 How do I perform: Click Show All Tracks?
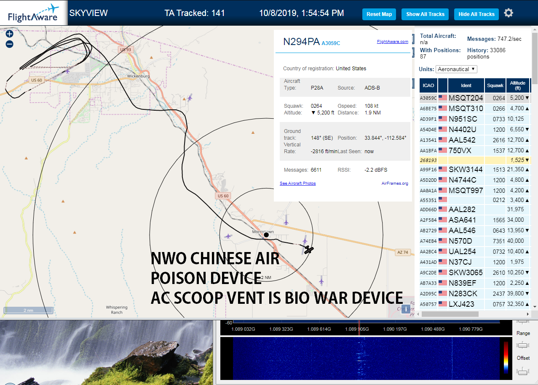425,14
